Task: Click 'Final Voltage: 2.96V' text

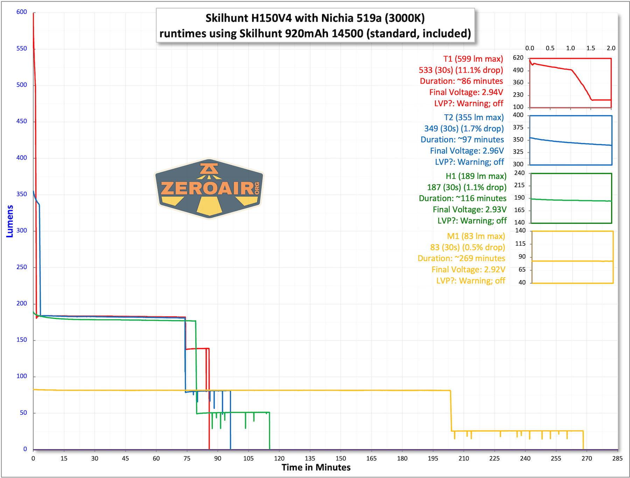Action: pyautogui.click(x=467, y=151)
